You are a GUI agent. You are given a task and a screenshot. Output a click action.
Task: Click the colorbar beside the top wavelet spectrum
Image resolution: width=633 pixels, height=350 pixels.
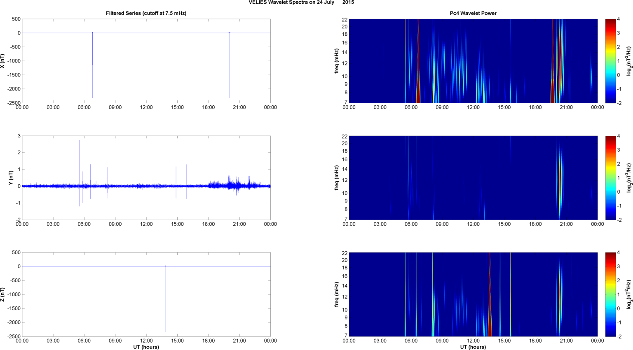(610, 61)
